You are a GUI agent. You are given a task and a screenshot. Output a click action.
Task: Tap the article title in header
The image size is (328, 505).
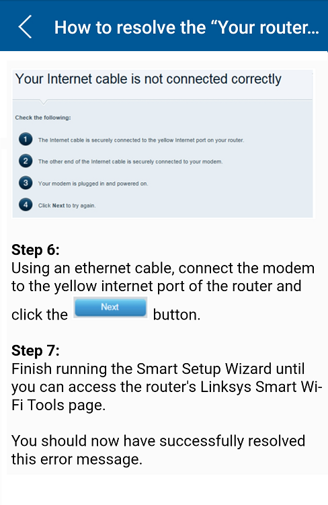pos(187,27)
